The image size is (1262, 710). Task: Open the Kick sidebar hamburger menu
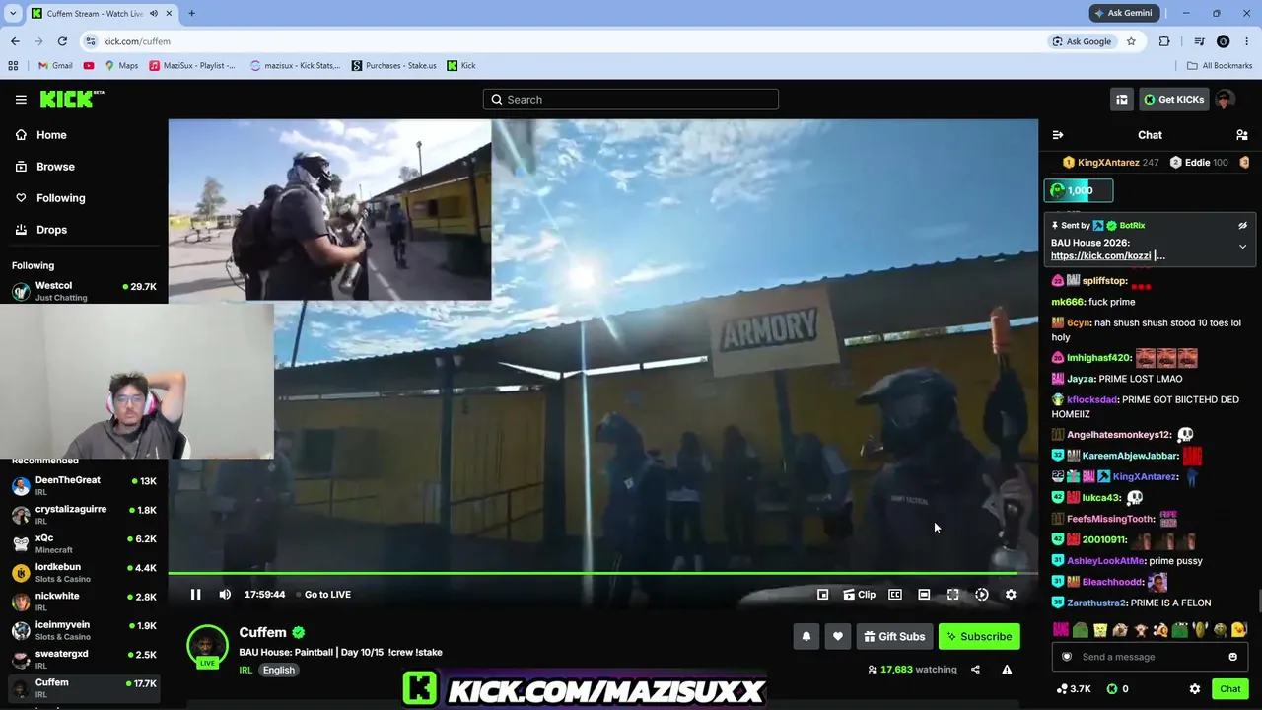coord(21,99)
